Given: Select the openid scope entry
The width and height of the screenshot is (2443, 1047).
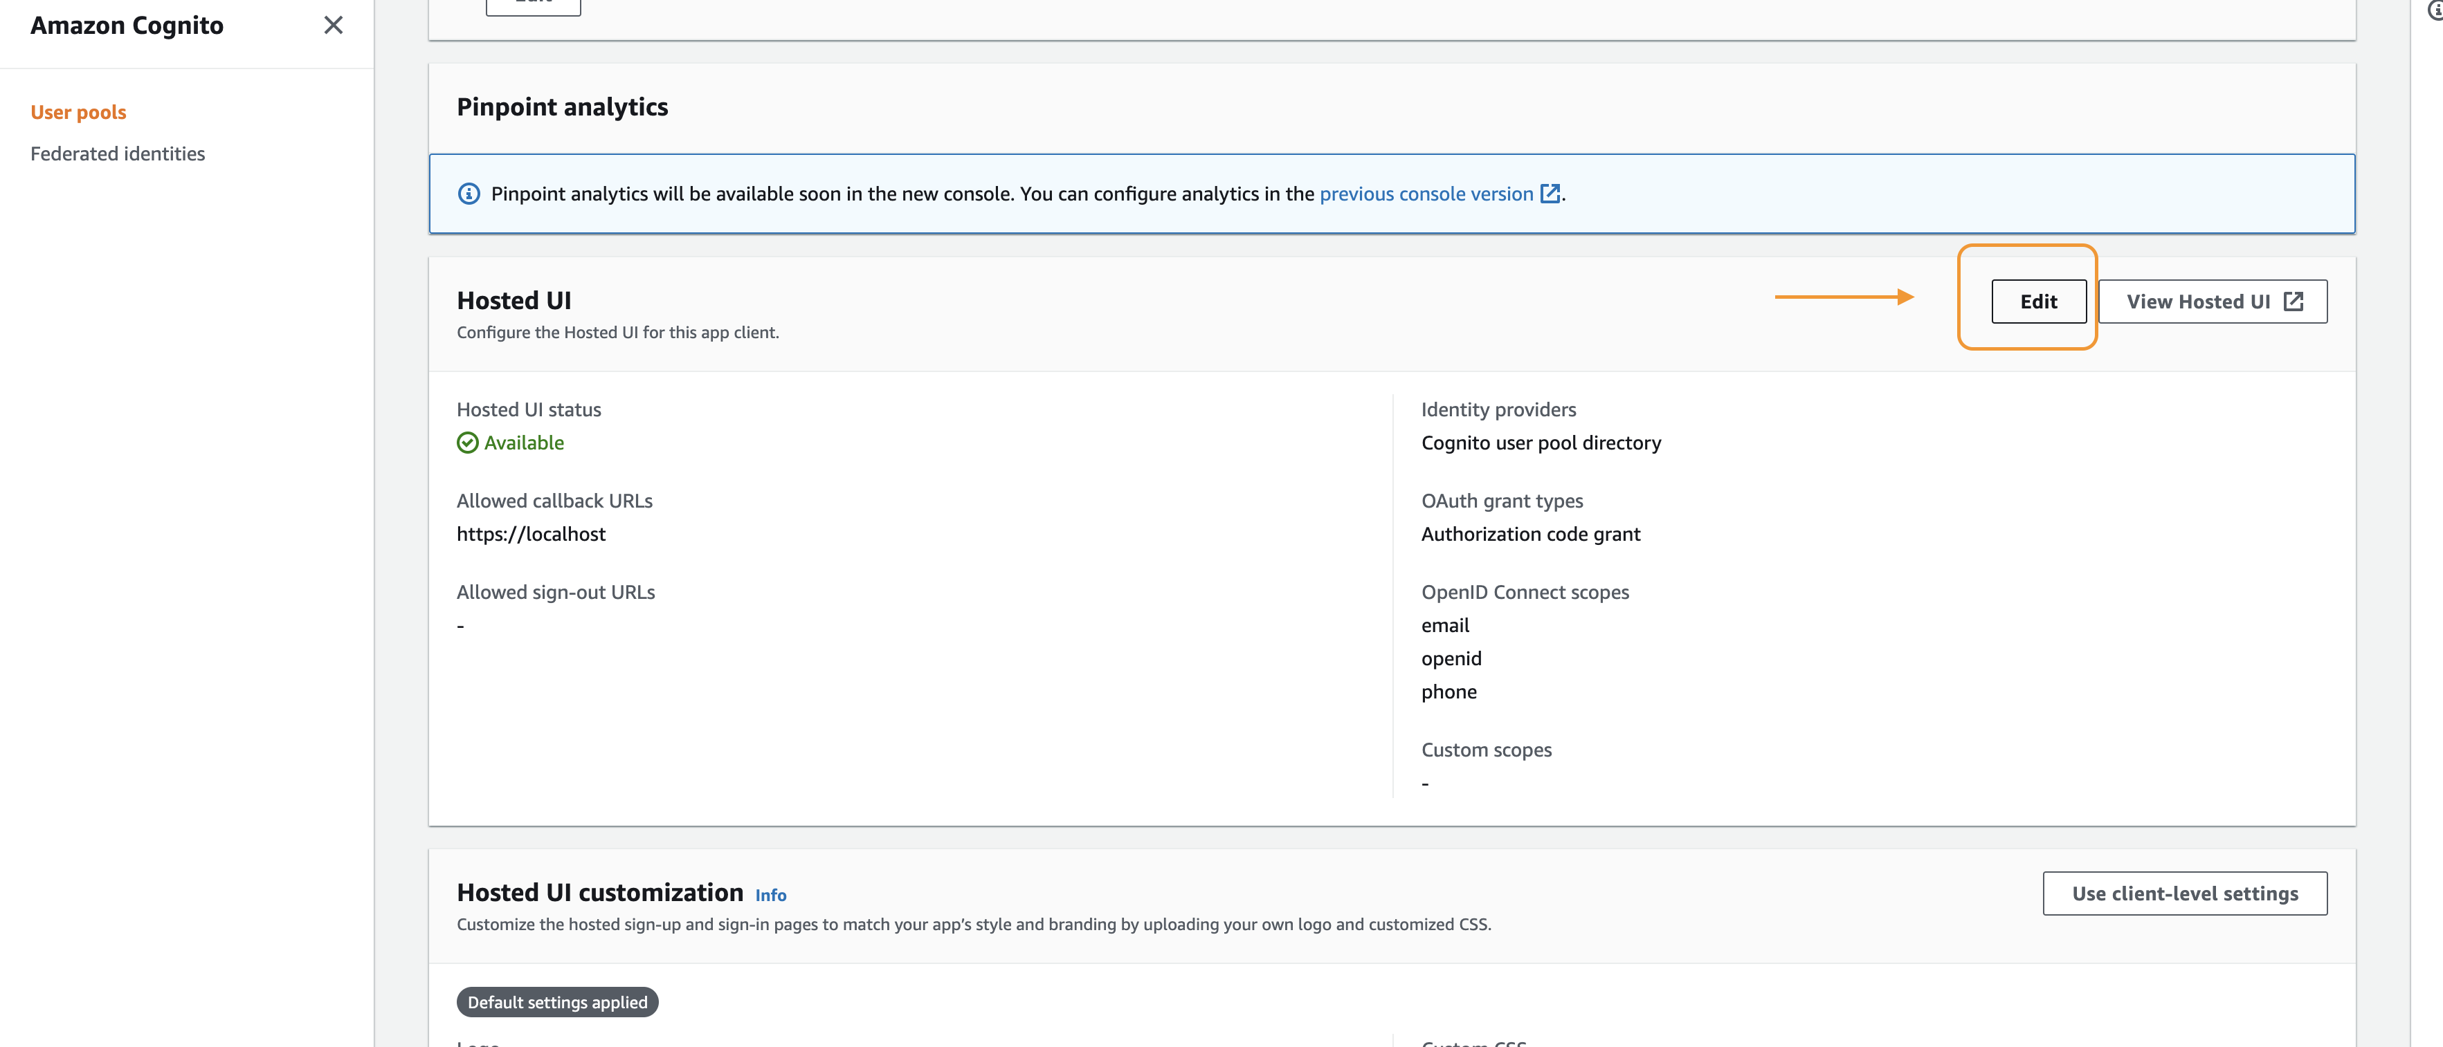Looking at the screenshot, I should click(1450, 658).
